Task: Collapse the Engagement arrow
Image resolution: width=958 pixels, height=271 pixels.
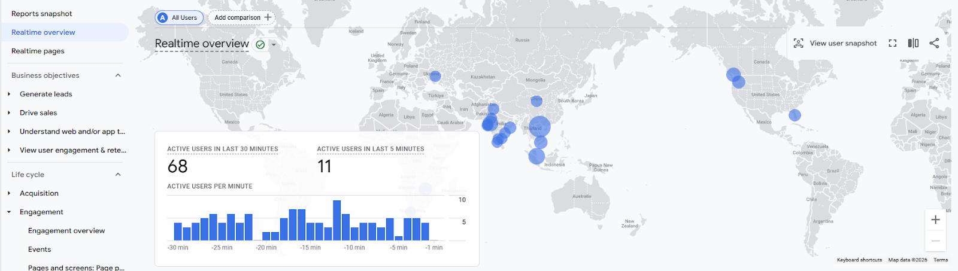Action: (x=9, y=212)
